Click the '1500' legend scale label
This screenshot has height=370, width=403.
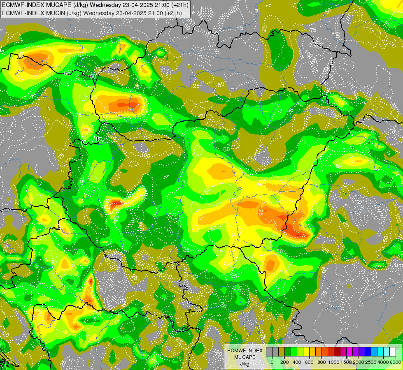click(346, 362)
